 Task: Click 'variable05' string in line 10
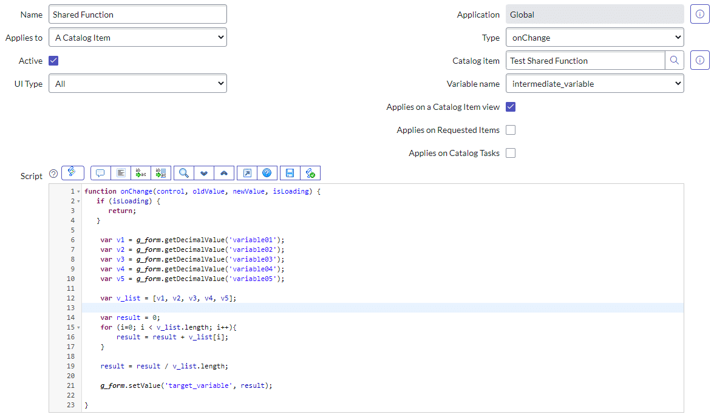point(253,279)
